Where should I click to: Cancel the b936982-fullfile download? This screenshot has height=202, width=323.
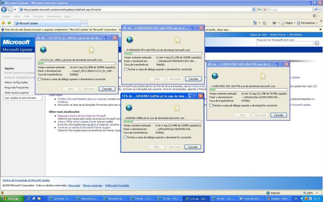[193, 147]
